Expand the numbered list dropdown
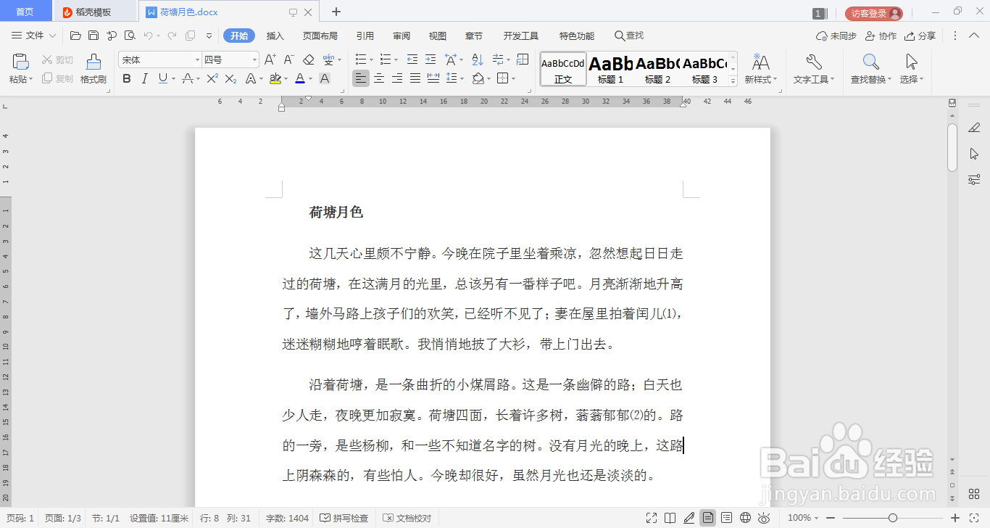The width and height of the screenshot is (990, 528). point(394,59)
